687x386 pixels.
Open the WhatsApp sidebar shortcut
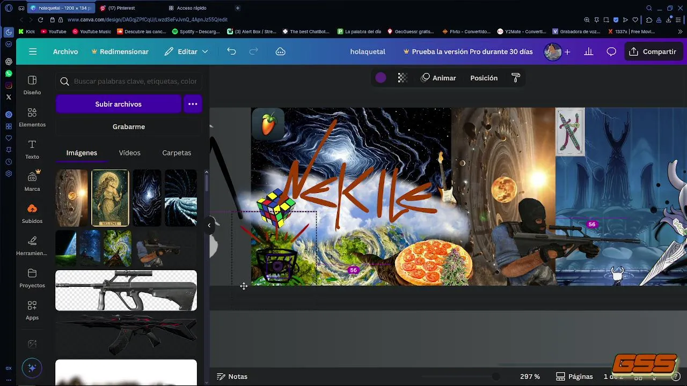click(x=9, y=73)
